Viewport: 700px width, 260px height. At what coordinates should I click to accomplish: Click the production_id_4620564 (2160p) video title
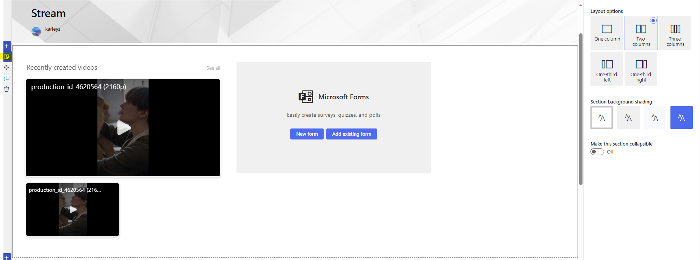78,87
